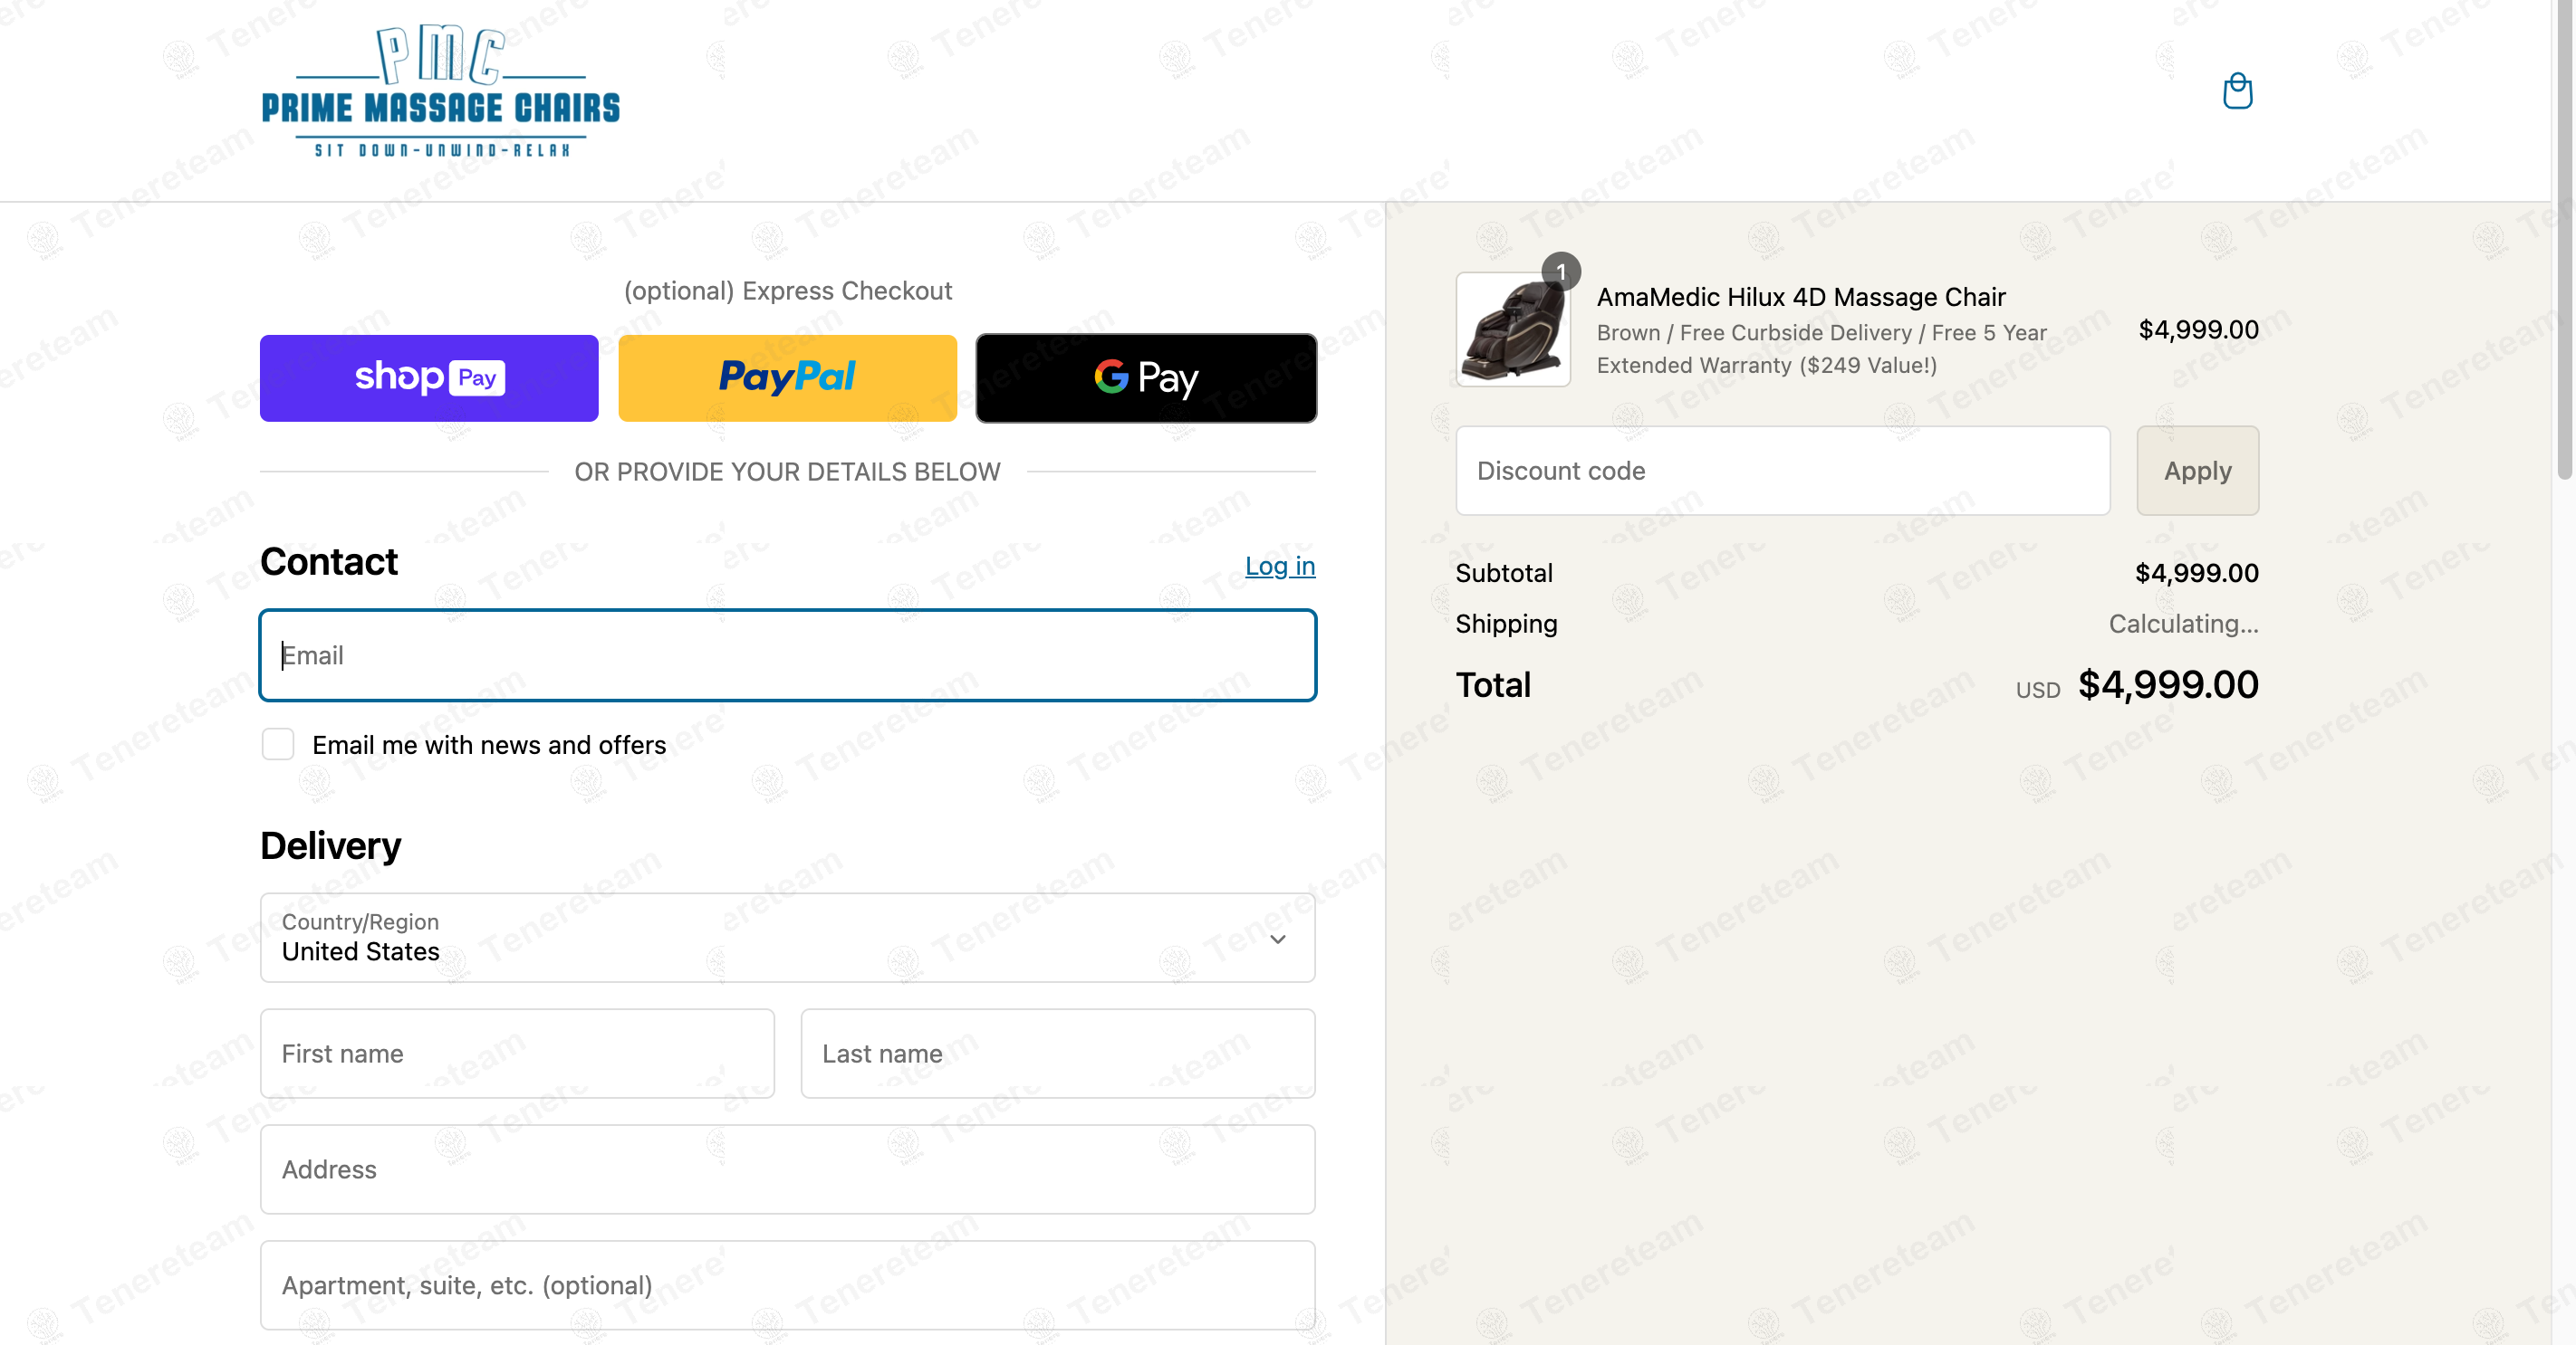Image resolution: width=2576 pixels, height=1345 pixels.
Task: Click into the Last name field
Action: point(1058,1054)
